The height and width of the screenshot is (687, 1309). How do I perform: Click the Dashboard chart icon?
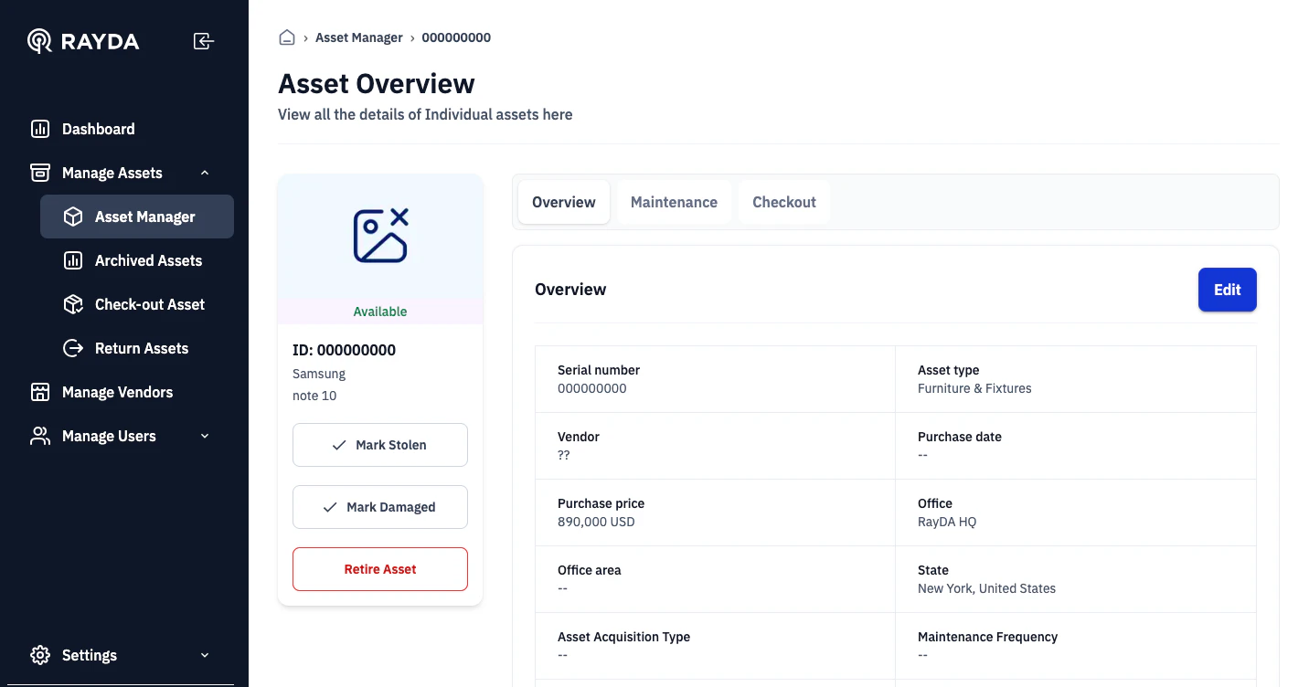coord(40,129)
